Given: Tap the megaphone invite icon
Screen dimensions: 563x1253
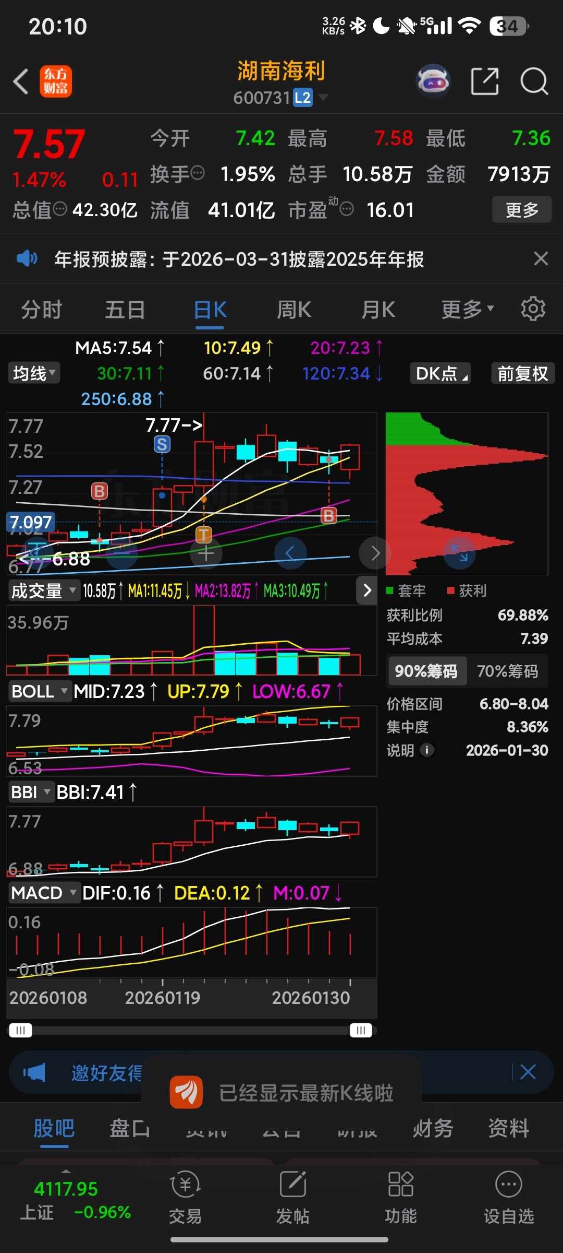Looking at the screenshot, I should tap(34, 1073).
